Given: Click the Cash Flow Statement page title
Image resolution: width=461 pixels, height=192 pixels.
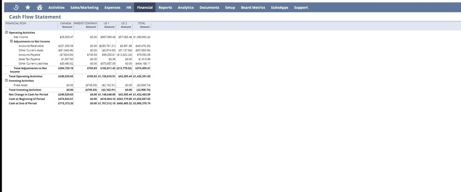Looking at the screenshot, I should pyautogui.click(x=35, y=17).
